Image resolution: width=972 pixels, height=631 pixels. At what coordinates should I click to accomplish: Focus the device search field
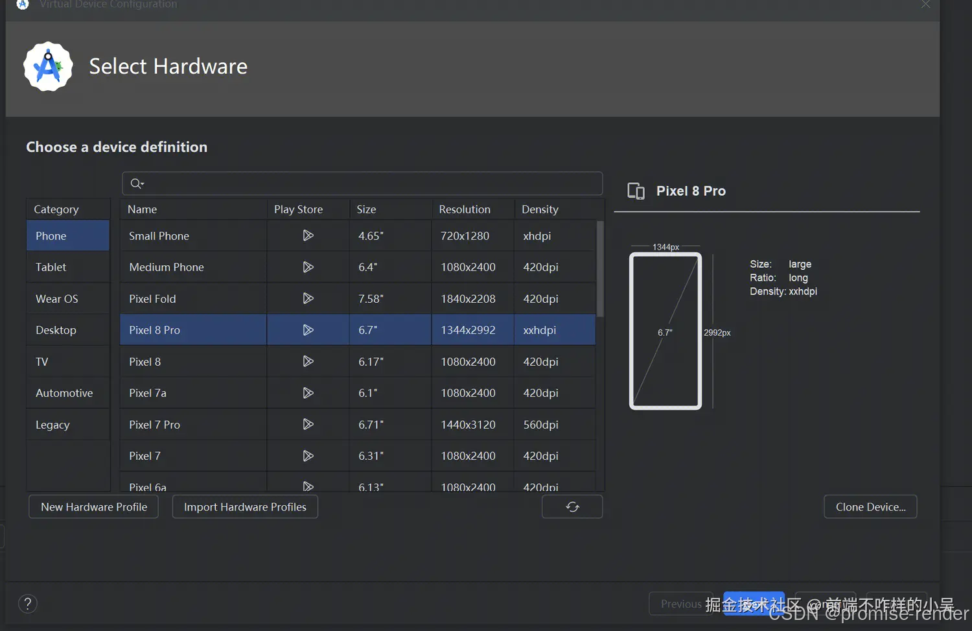(362, 184)
